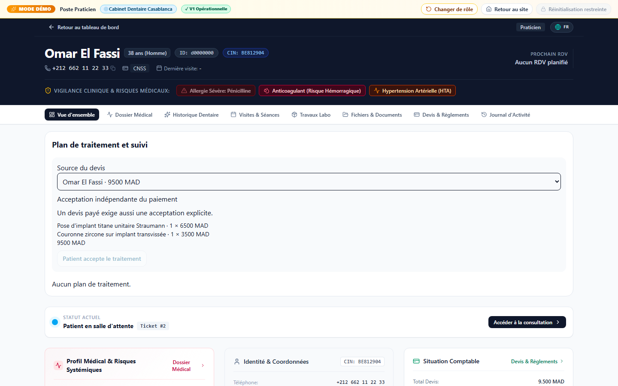
Task: Click the pulse icon on Hypertension Artérielle badge
Action: coord(377,90)
